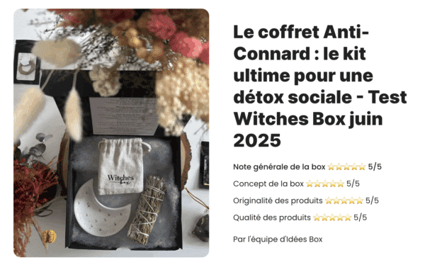425x267 pixels.
Task: Select the Qualité des produits label
Action: [x=272, y=217]
